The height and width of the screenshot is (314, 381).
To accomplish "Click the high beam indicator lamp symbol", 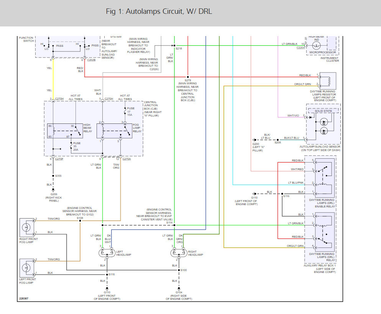I will [x=316, y=46].
